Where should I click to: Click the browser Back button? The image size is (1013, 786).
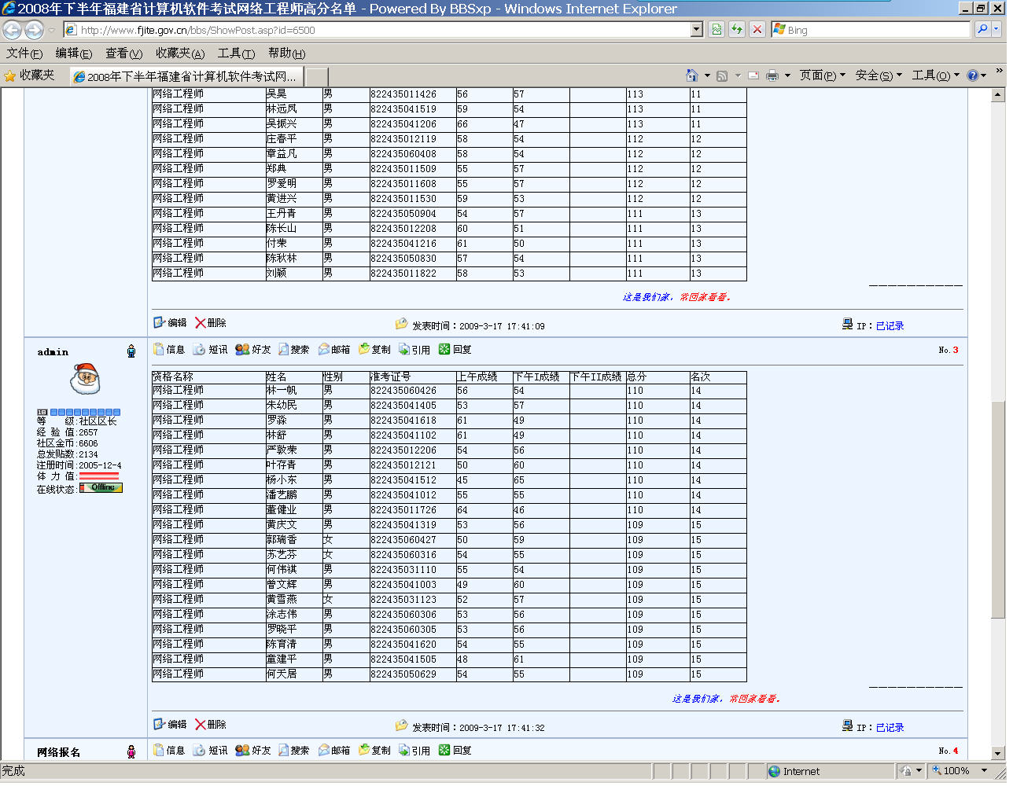[13, 30]
